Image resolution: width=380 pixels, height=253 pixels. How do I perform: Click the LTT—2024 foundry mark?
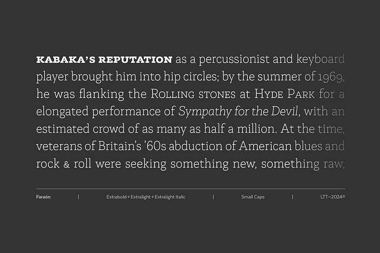click(332, 197)
